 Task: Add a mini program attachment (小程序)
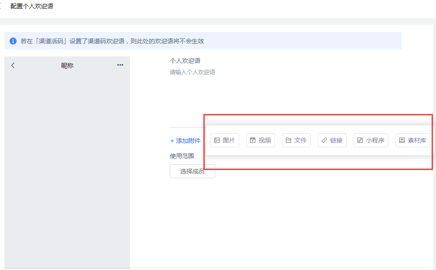pos(371,140)
